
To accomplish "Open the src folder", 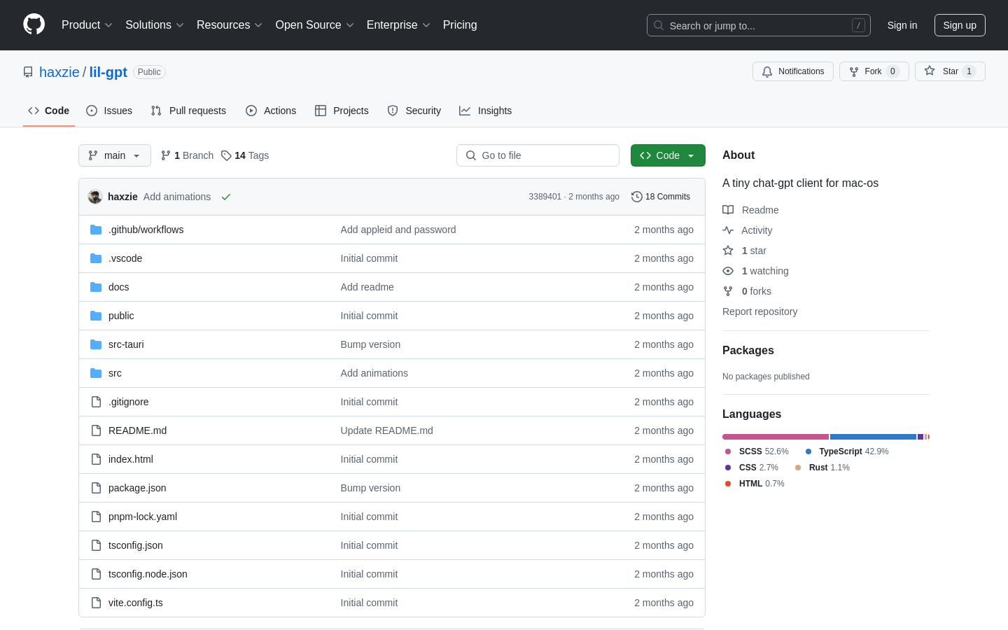I will [115, 373].
